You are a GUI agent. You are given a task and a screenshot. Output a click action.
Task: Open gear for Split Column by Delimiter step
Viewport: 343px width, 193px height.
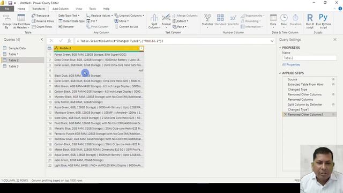click(x=333, y=105)
